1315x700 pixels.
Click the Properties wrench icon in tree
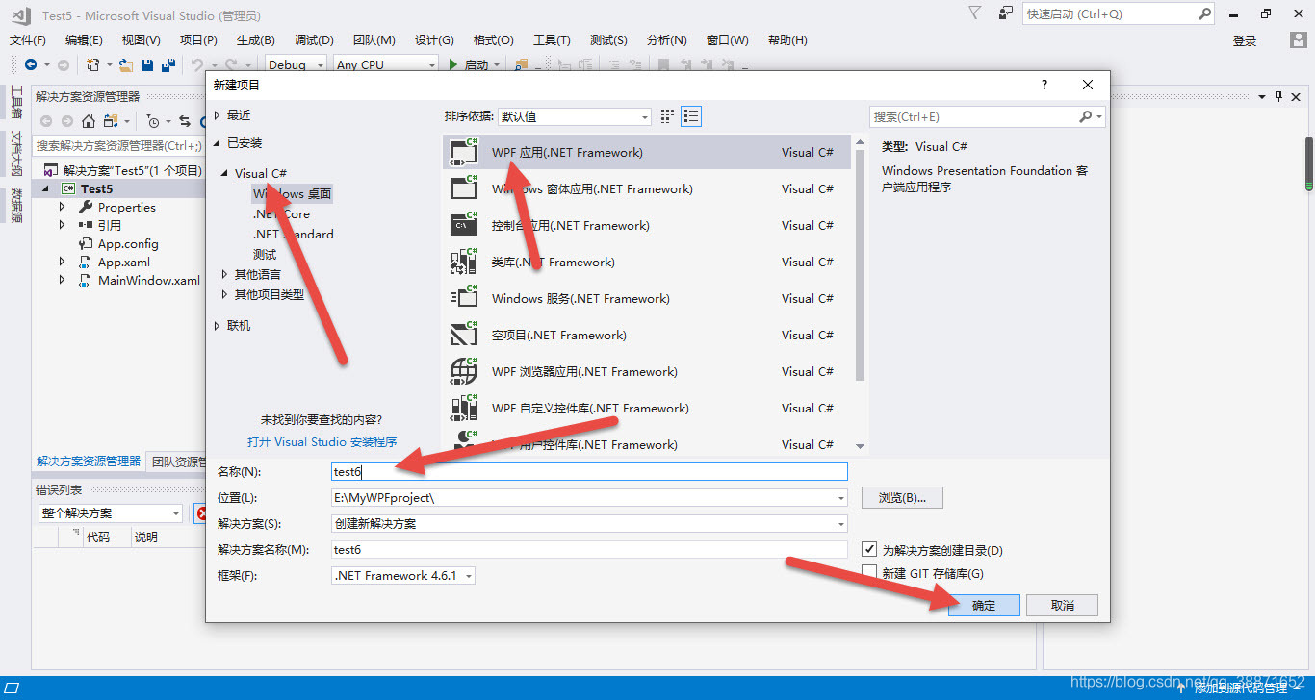87,207
